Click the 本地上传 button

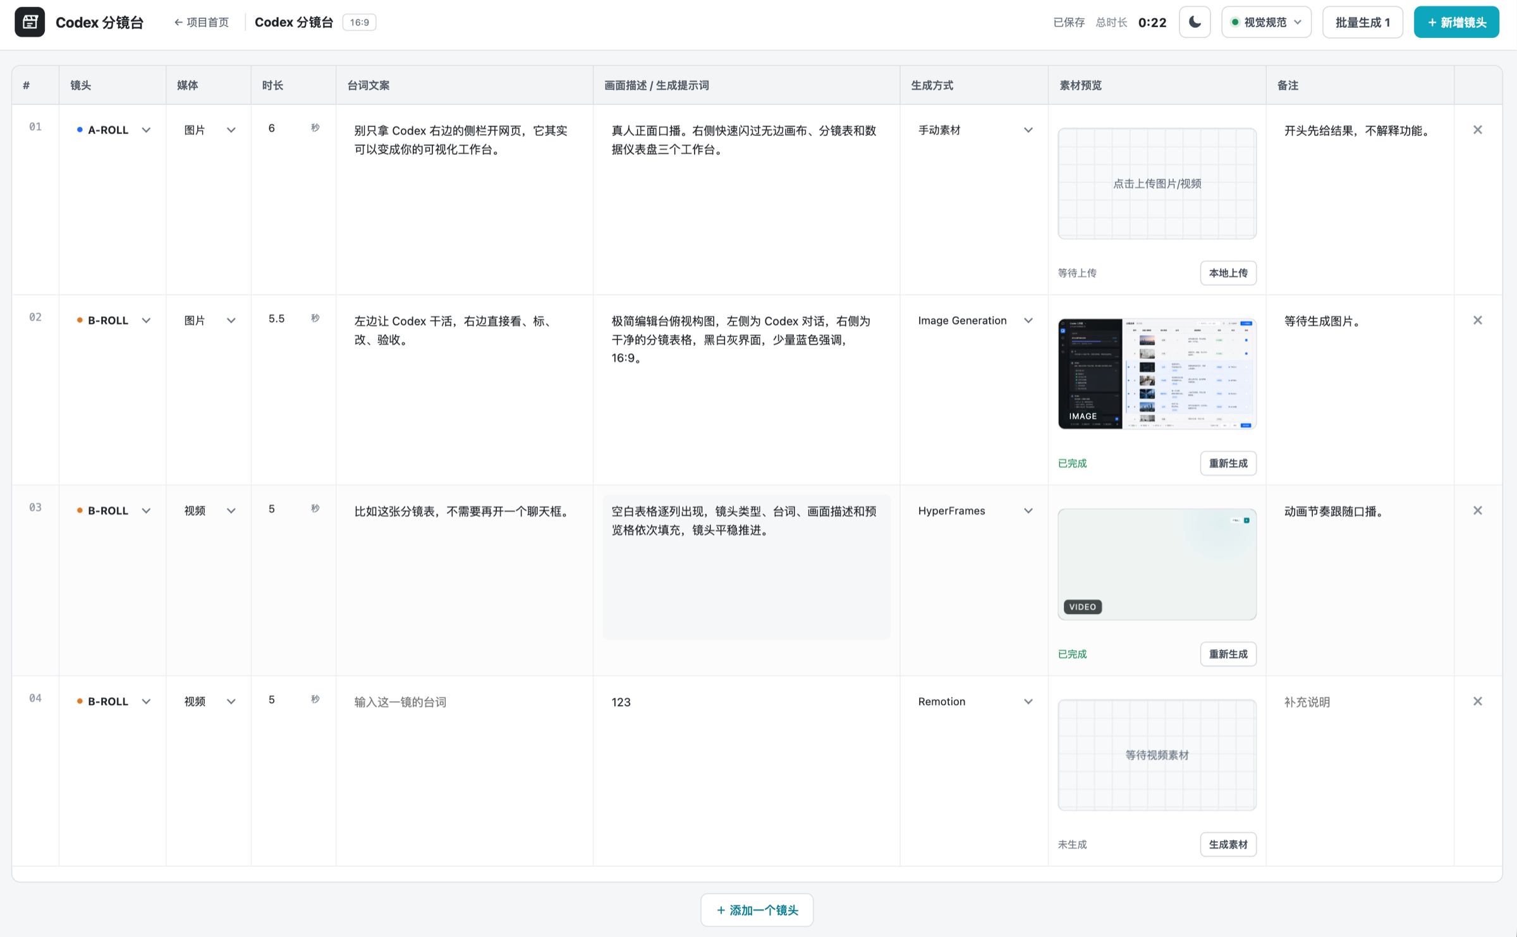1228,273
